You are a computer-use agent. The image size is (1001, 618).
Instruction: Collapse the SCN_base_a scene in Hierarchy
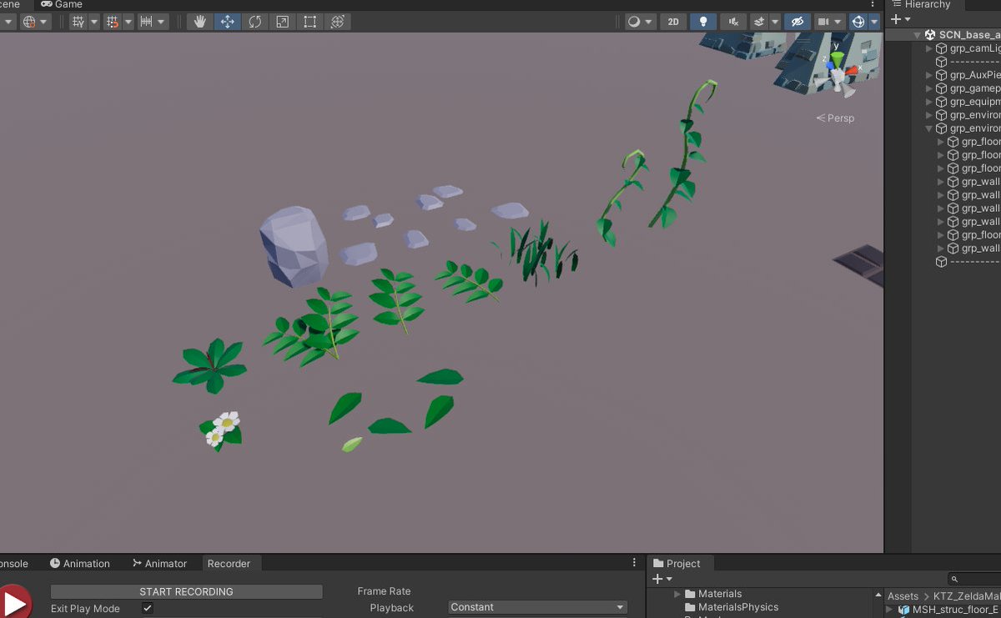[x=918, y=35]
